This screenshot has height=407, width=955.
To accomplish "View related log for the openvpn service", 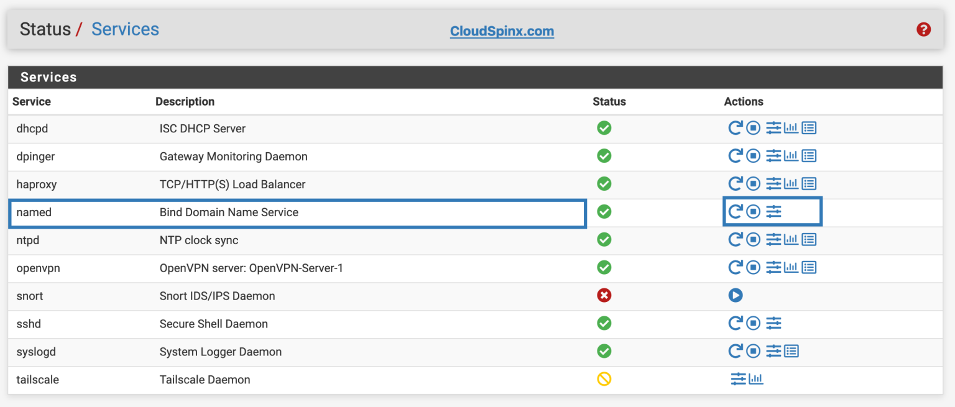I will pos(808,267).
